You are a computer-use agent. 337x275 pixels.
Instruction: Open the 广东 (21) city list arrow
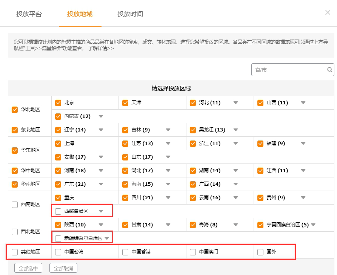point(101,184)
